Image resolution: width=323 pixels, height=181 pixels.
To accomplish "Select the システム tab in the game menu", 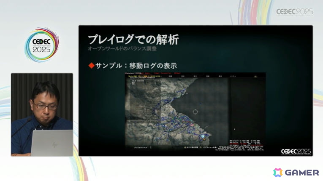I will [233, 76].
